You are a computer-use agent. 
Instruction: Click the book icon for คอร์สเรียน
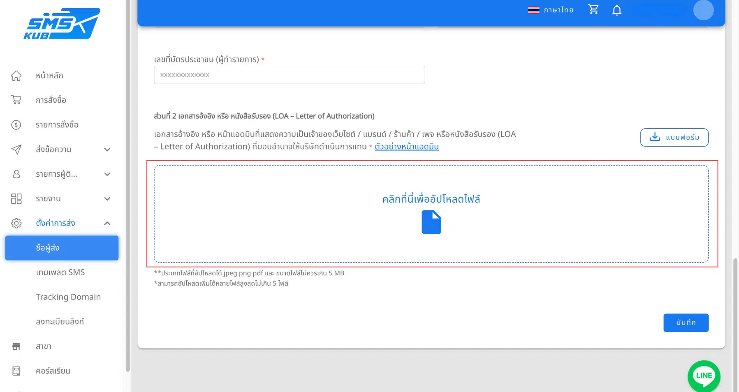coord(16,371)
